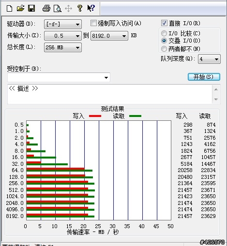The width and height of the screenshot is (227, 246).
Task: Select the 两者都不 radio option
Action: pos(164,49)
